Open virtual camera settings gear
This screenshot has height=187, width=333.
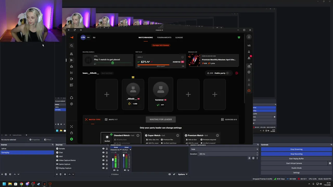(330, 163)
